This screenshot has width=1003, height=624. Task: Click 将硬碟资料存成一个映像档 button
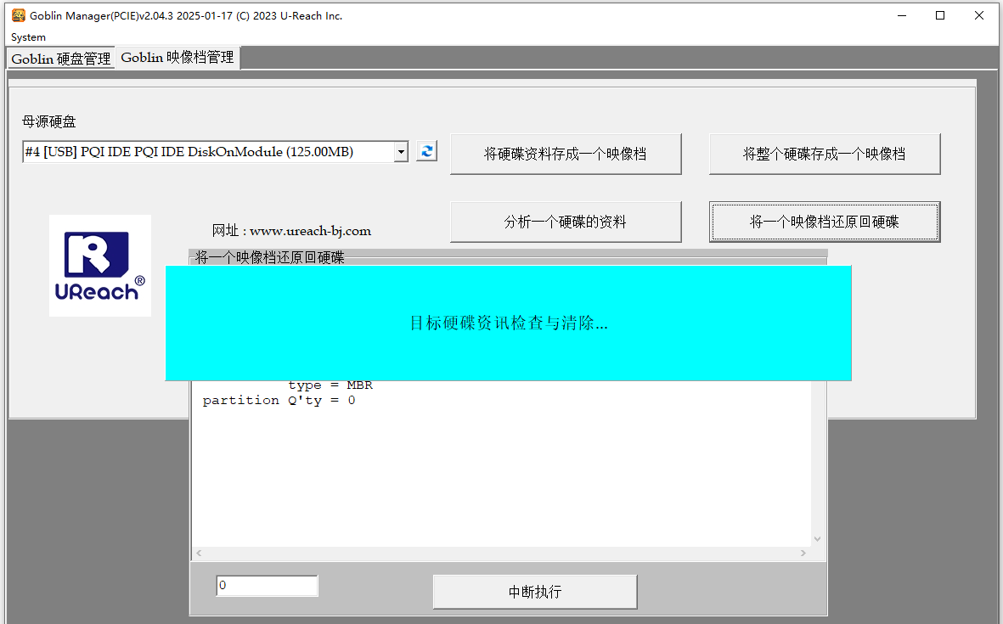point(566,154)
